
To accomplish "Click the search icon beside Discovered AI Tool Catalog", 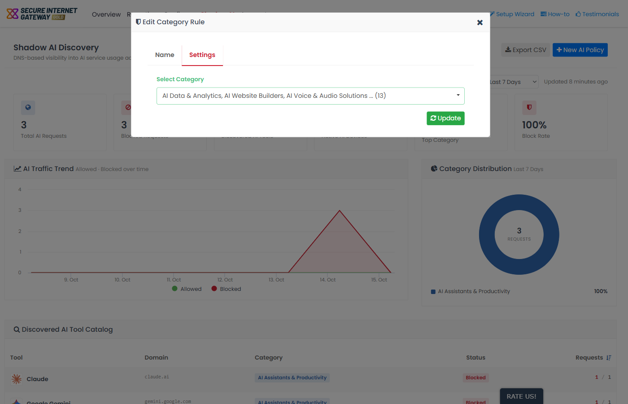I will [17, 329].
